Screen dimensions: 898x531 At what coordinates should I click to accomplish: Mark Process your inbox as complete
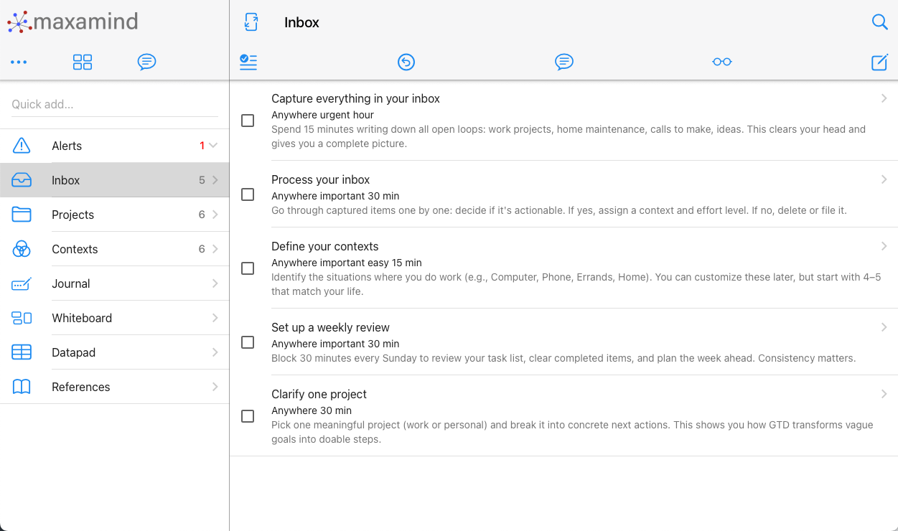(x=248, y=194)
